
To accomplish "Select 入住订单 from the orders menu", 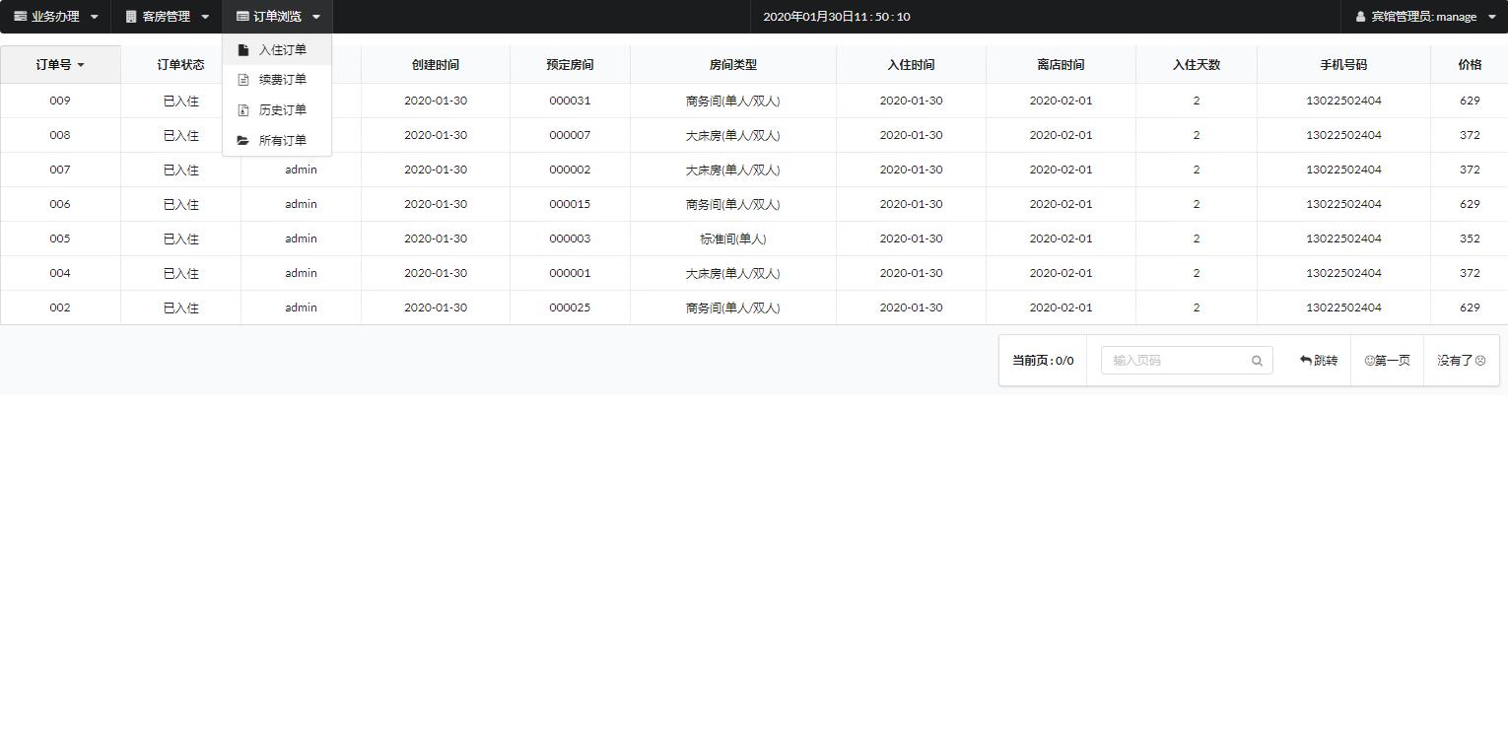I will coord(283,49).
